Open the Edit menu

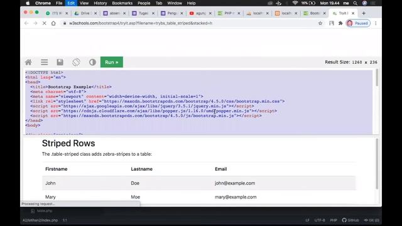coord(71,3)
